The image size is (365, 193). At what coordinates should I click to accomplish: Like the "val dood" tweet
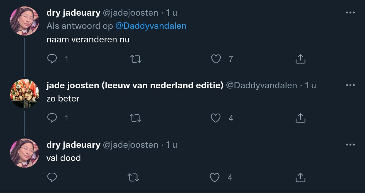(215, 177)
